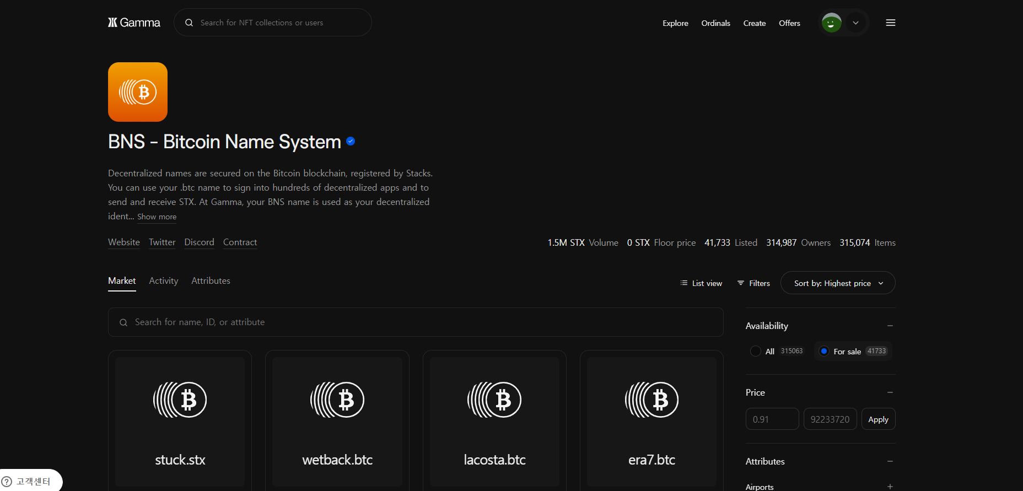Screen dimensions: 1023x491
Task: Switch to the collection Attributes tab
Action: click(211, 281)
